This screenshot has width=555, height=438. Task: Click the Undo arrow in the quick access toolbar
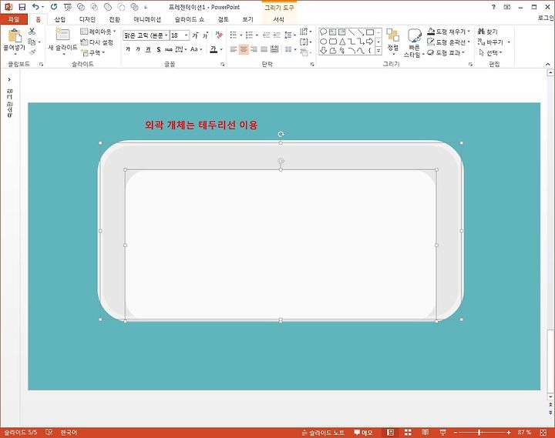(35, 6)
